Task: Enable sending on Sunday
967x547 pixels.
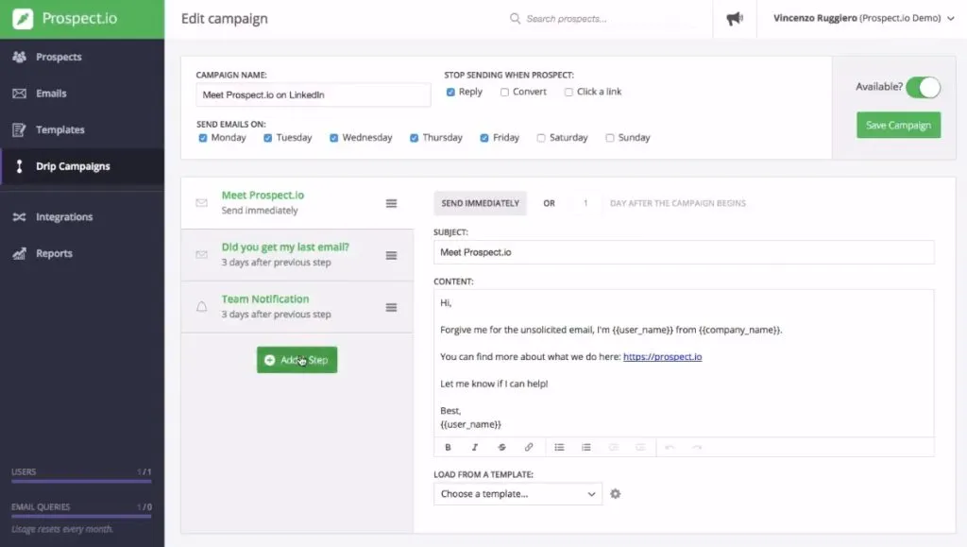Action: coord(609,138)
